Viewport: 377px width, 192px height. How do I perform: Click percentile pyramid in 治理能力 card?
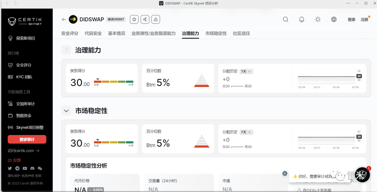(x=202, y=80)
